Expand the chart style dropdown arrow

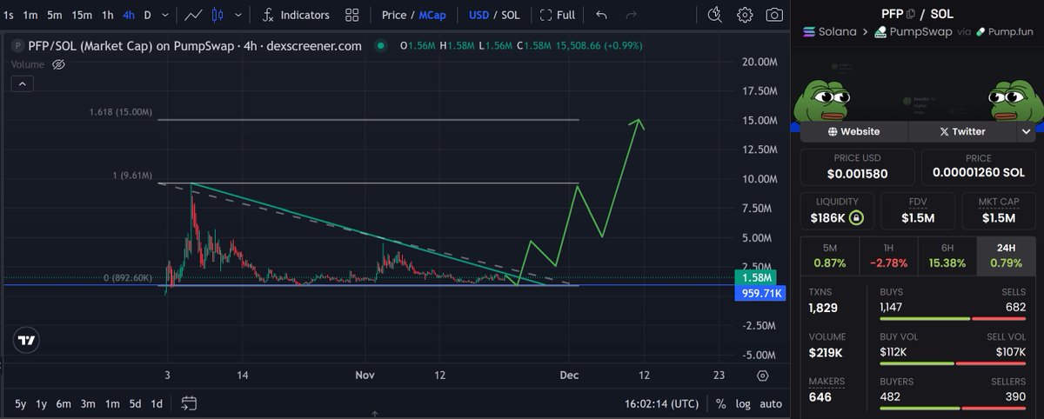pos(239,15)
